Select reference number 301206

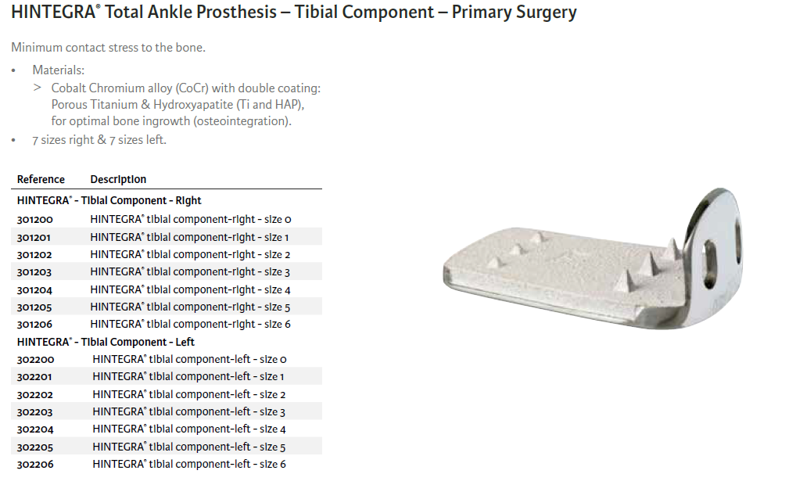click(35, 325)
